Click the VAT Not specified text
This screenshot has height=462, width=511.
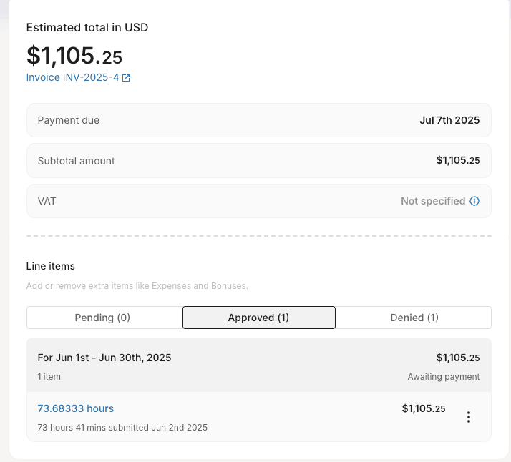click(433, 201)
